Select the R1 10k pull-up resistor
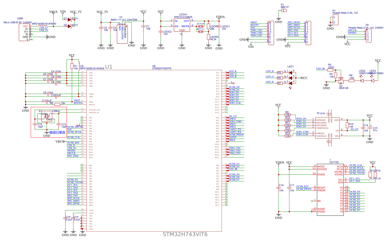This screenshot has width=387, height=240. (72, 66)
